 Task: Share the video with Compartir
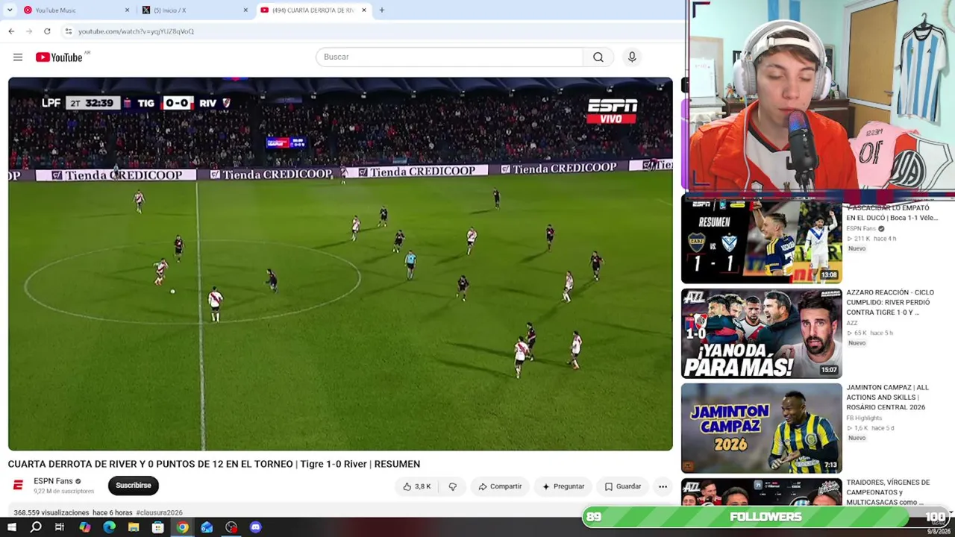500,486
